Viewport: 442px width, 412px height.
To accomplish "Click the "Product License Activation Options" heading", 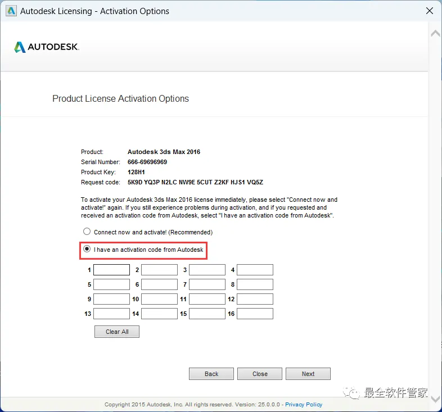I will (x=121, y=98).
